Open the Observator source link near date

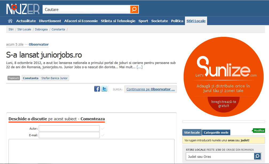coord(39,44)
